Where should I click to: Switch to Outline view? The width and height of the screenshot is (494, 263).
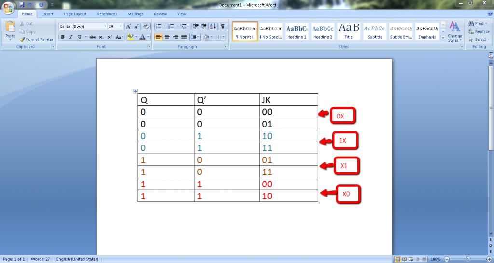416,259
